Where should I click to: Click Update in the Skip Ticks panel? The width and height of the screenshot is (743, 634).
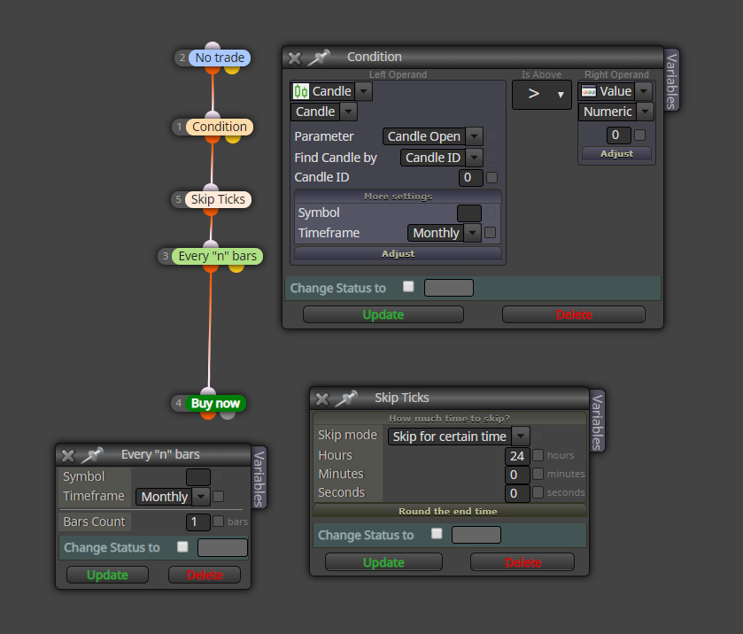click(383, 562)
